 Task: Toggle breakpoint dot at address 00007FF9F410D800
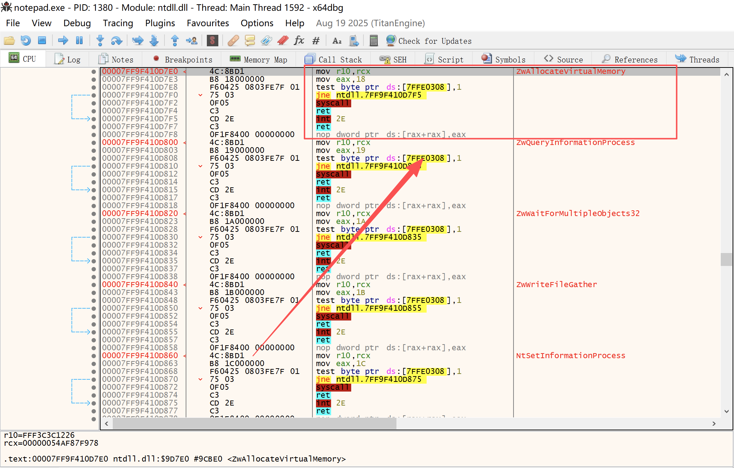[x=94, y=142]
